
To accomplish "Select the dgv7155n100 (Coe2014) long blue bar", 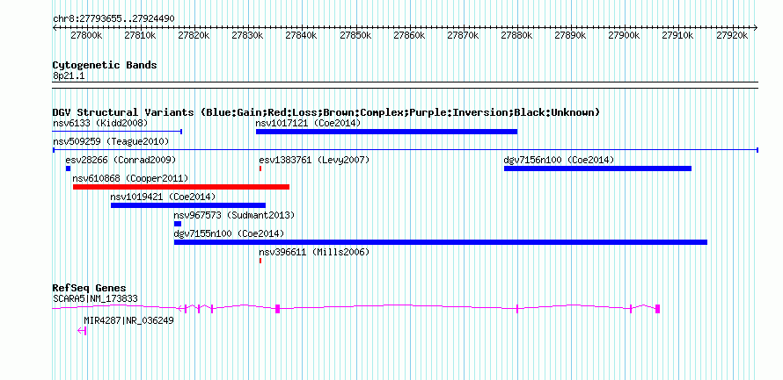I will (x=441, y=242).
